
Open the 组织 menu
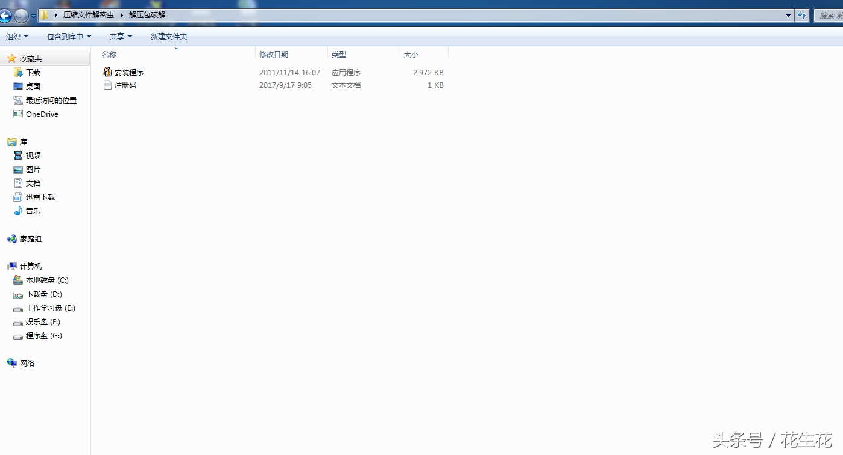pos(17,37)
